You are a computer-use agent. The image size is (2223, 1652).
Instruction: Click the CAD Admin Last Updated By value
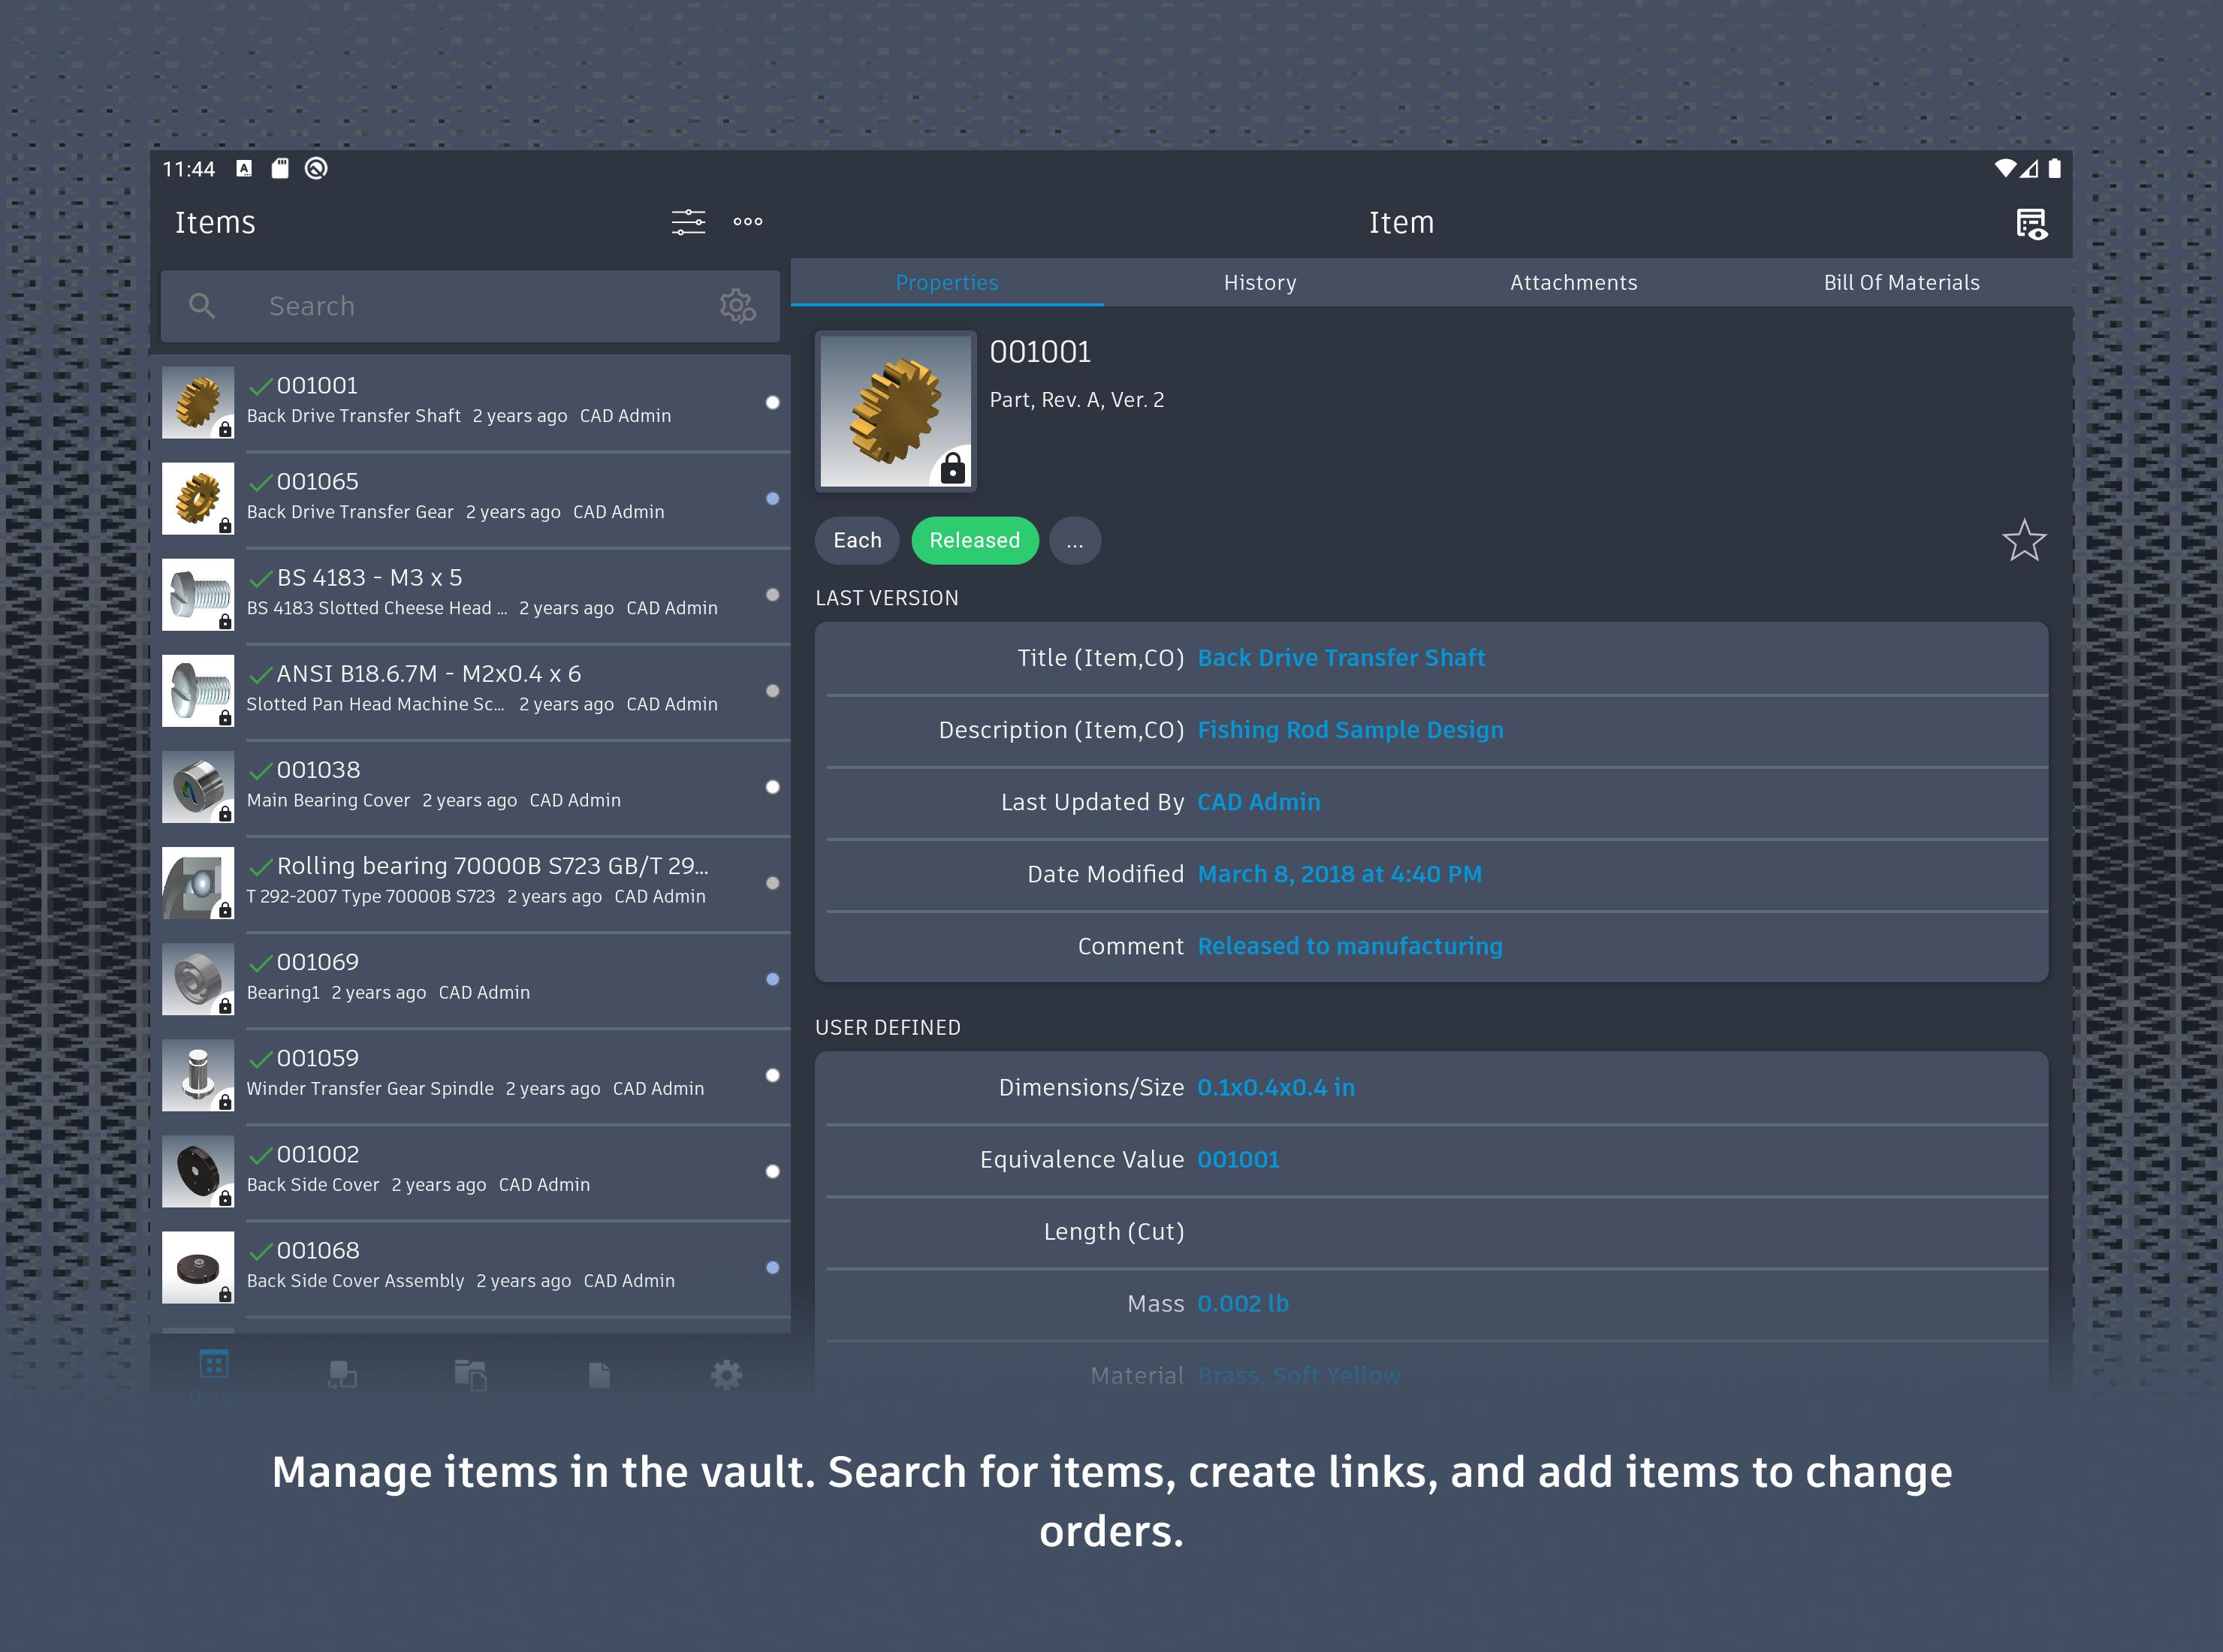[x=1258, y=802]
